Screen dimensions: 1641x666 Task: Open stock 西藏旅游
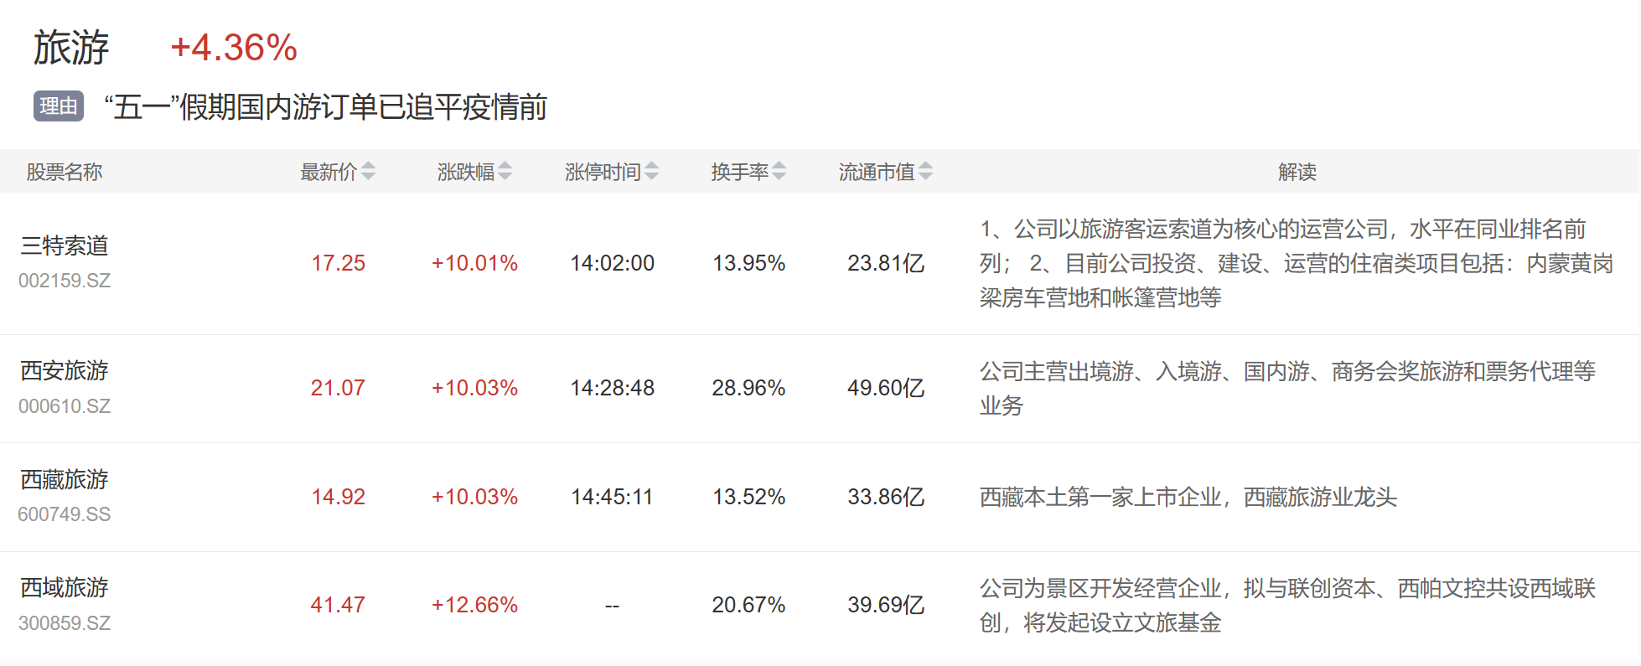coord(65,479)
